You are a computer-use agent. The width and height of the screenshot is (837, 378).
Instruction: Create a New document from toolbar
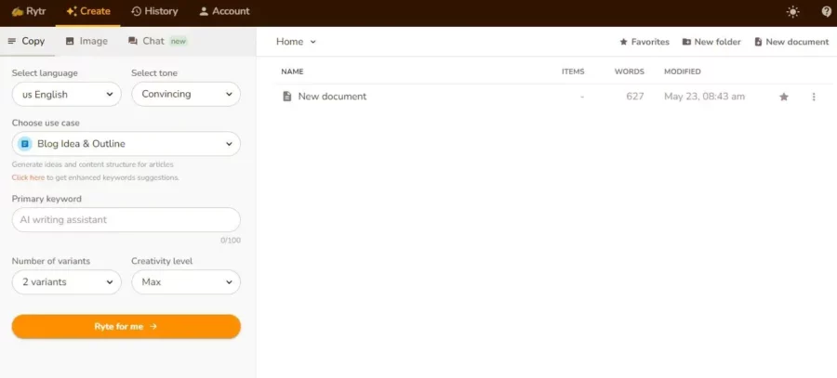790,42
